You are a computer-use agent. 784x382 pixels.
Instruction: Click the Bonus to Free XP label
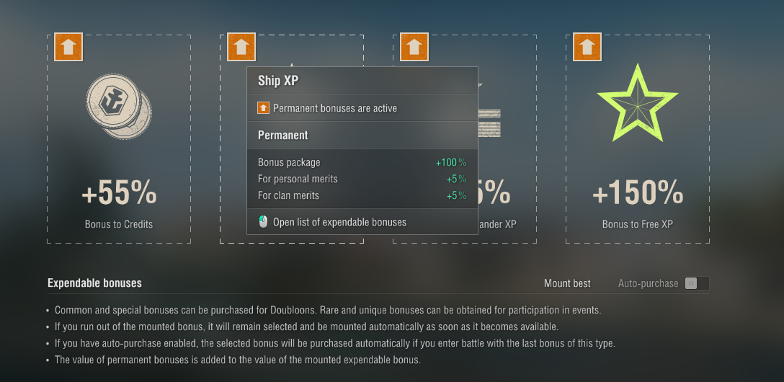(x=638, y=224)
